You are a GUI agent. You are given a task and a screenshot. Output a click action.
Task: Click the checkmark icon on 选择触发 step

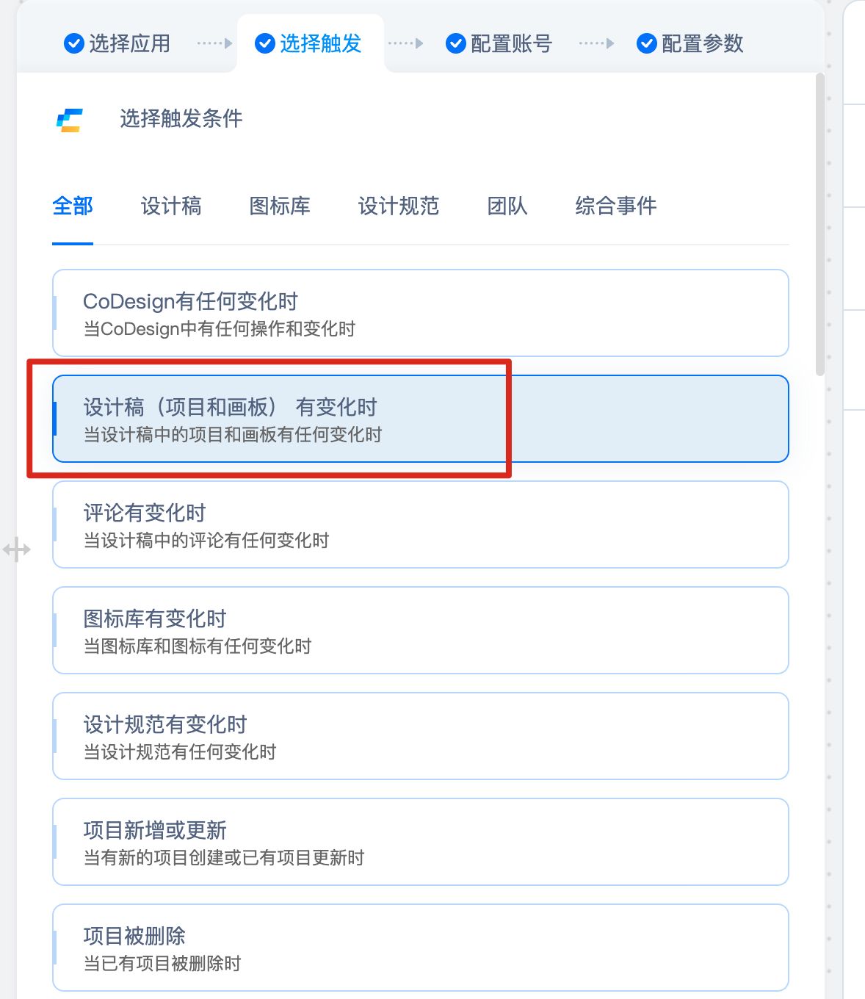[265, 43]
